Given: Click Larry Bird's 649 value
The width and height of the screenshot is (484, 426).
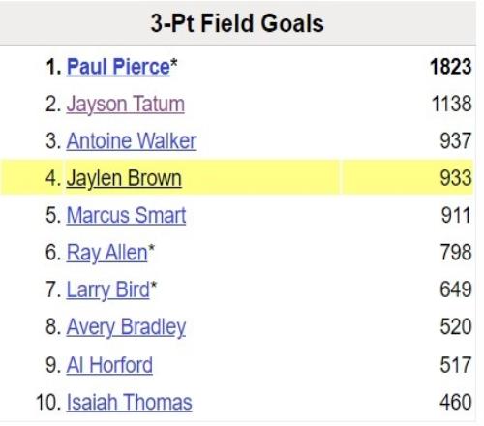Looking at the screenshot, I should [x=456, y=289].
